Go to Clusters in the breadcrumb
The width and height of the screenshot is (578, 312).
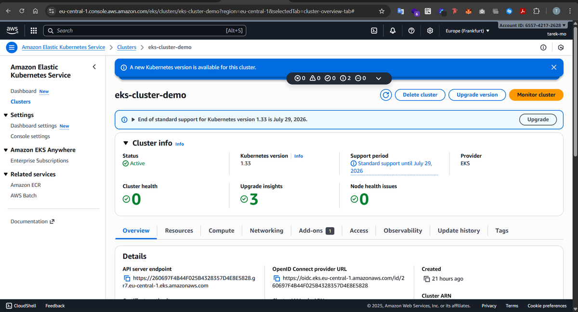[127, 47]
